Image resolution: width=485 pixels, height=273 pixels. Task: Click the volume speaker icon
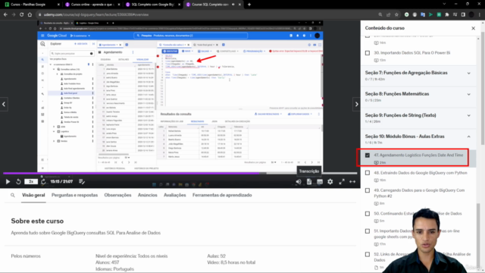click(x=299, y=182)
